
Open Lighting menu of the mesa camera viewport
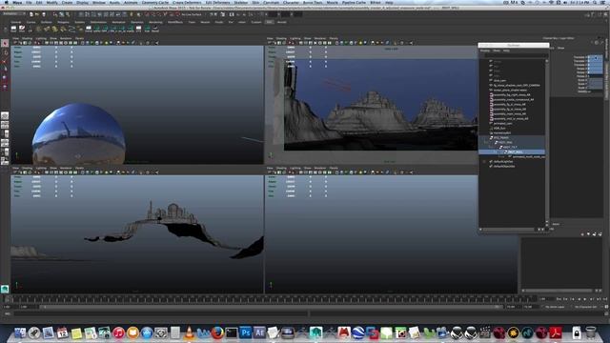(295, 38)
